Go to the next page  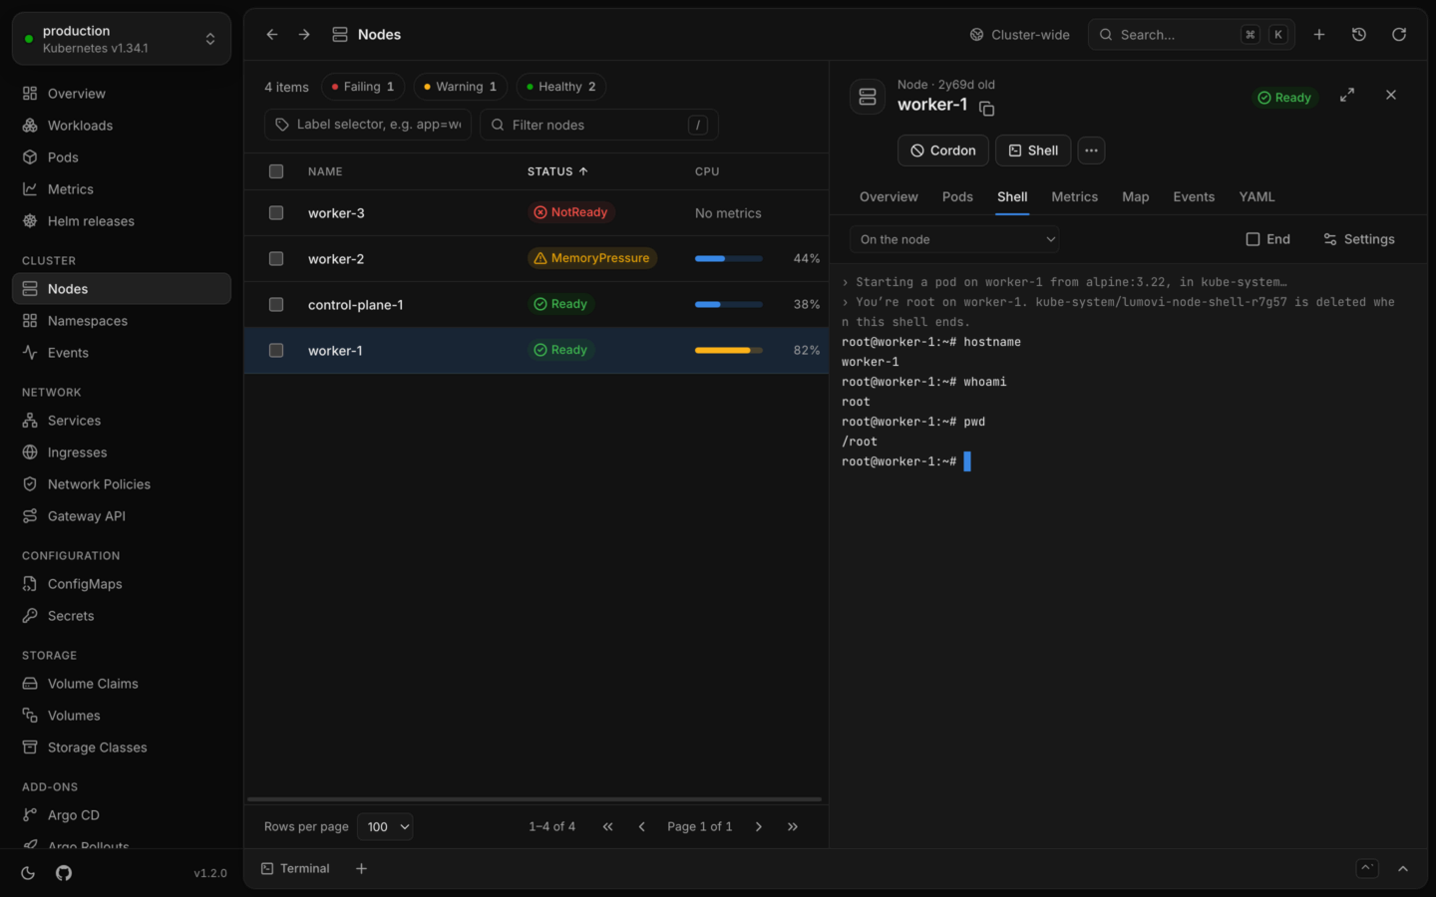759,827
